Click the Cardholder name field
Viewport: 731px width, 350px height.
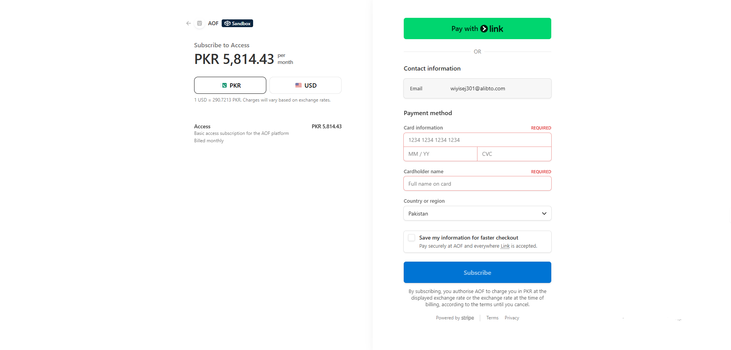[x=477, y=184]
